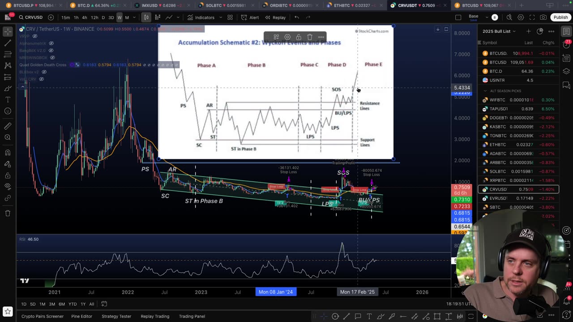The width and height of the screenshot is (573, 322).
Task: Add a symbol to the watchlist
Action: (x=529, y=31)
